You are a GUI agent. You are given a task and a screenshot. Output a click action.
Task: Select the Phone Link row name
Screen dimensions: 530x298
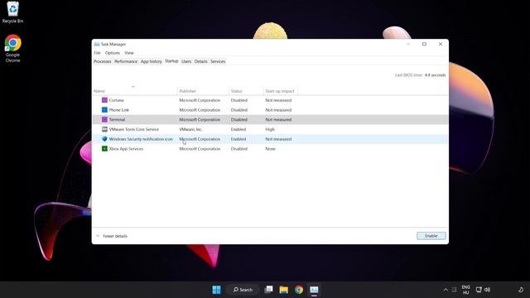[x=118, y=110]
